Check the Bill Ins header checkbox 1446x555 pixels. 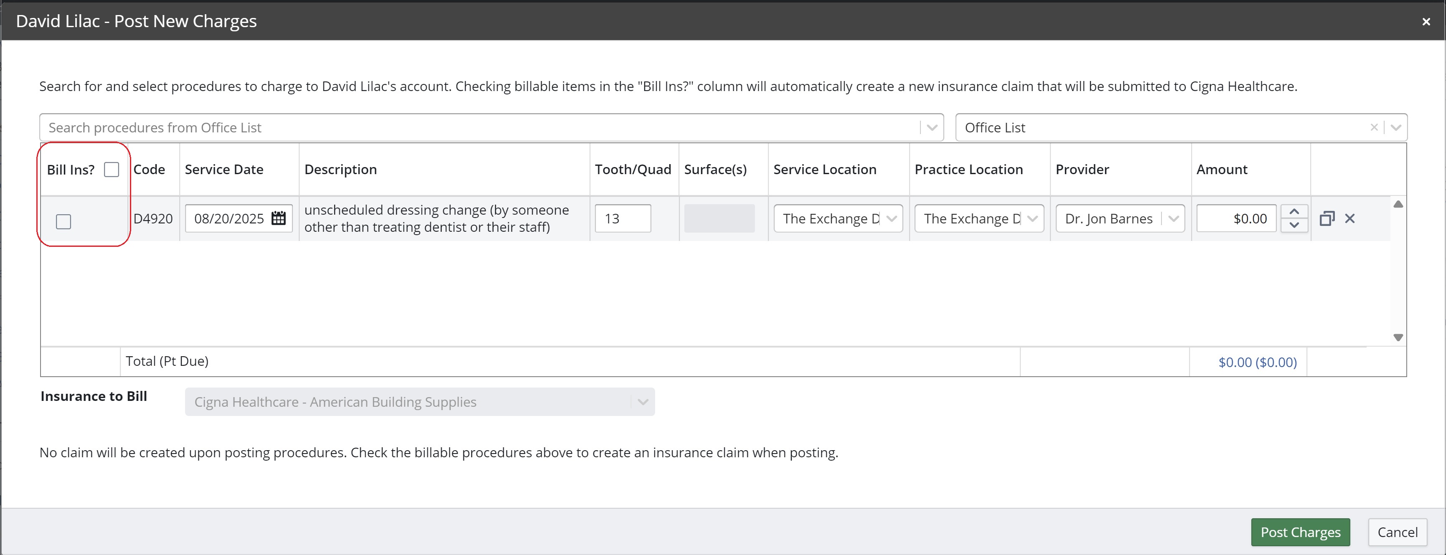click(112, 170)
